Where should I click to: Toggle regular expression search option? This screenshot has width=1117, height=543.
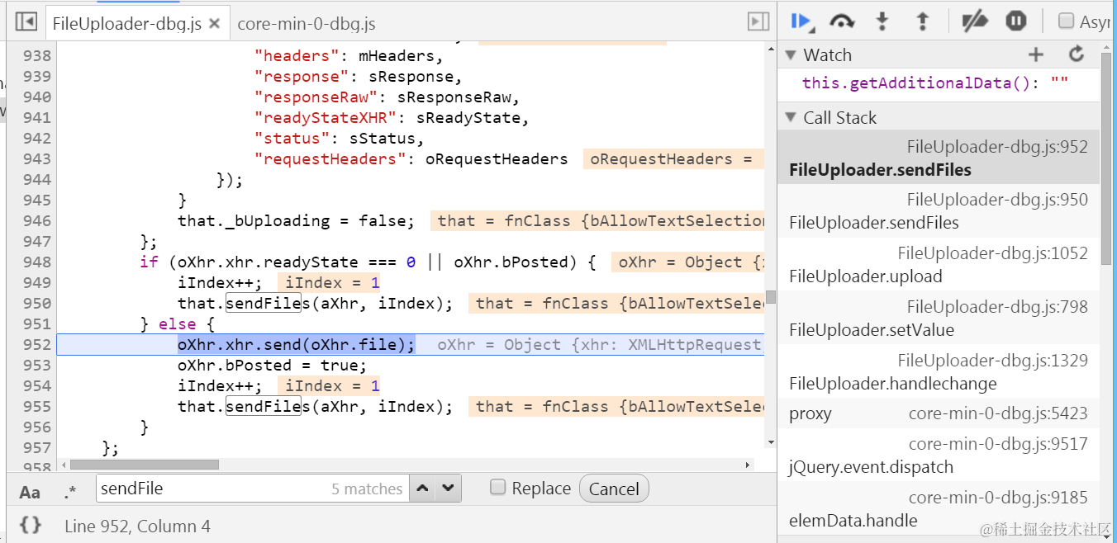70,492
